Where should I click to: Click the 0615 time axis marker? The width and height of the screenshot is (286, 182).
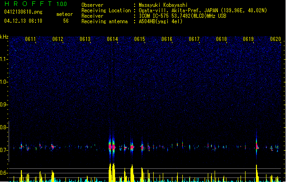[140, 39]
